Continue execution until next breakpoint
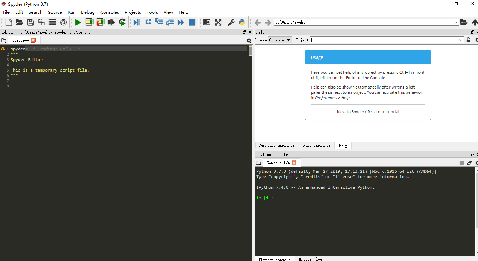The height and width of the screenshot is (261, 478). [181, 23]
